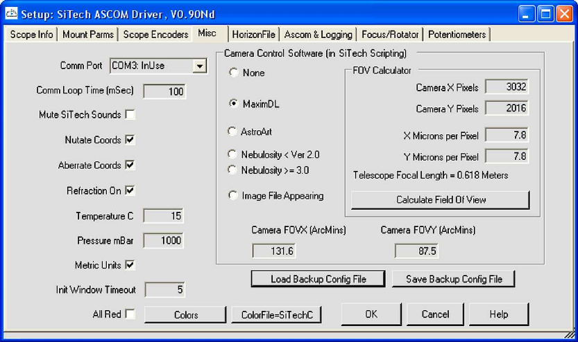578x342 pixels.
Task: Toggle the Mute SiTech Sounds checkbox
Action: point(130,114)
